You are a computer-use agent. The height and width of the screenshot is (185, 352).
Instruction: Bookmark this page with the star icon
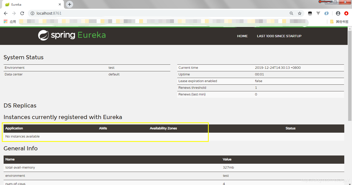pyautogui.click(x=300, y=13)
